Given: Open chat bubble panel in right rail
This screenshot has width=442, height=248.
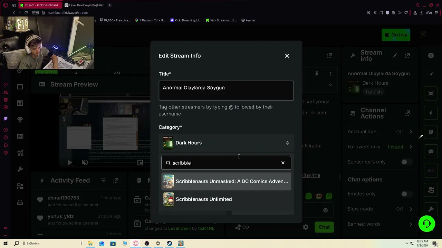Looking at the screenshot, I should point(431,152).
